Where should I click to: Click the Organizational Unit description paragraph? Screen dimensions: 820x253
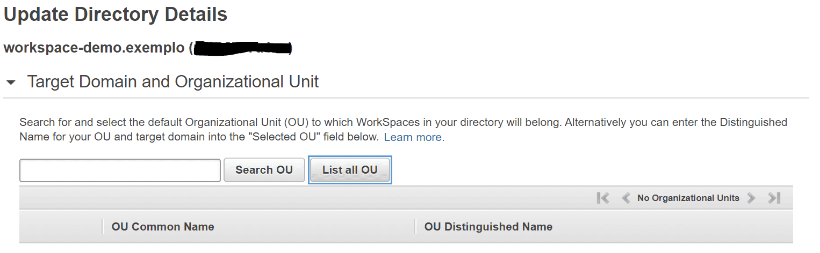coord(403,129)
